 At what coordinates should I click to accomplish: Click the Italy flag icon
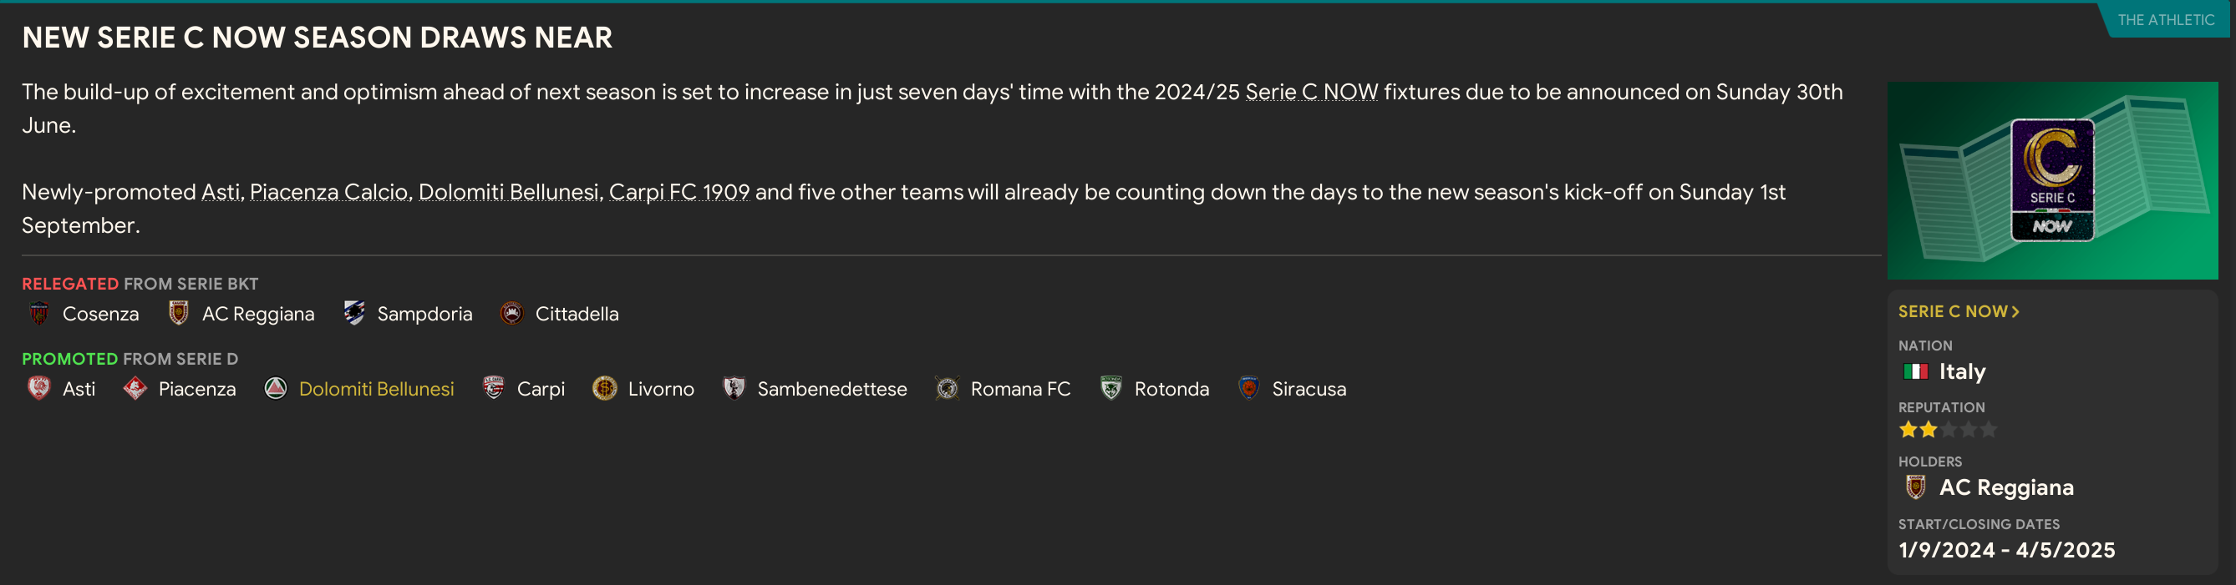(x=1915, y=372)
